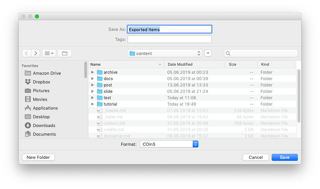
Task: Expand the slide folder triangle
Action: (92, 91)
